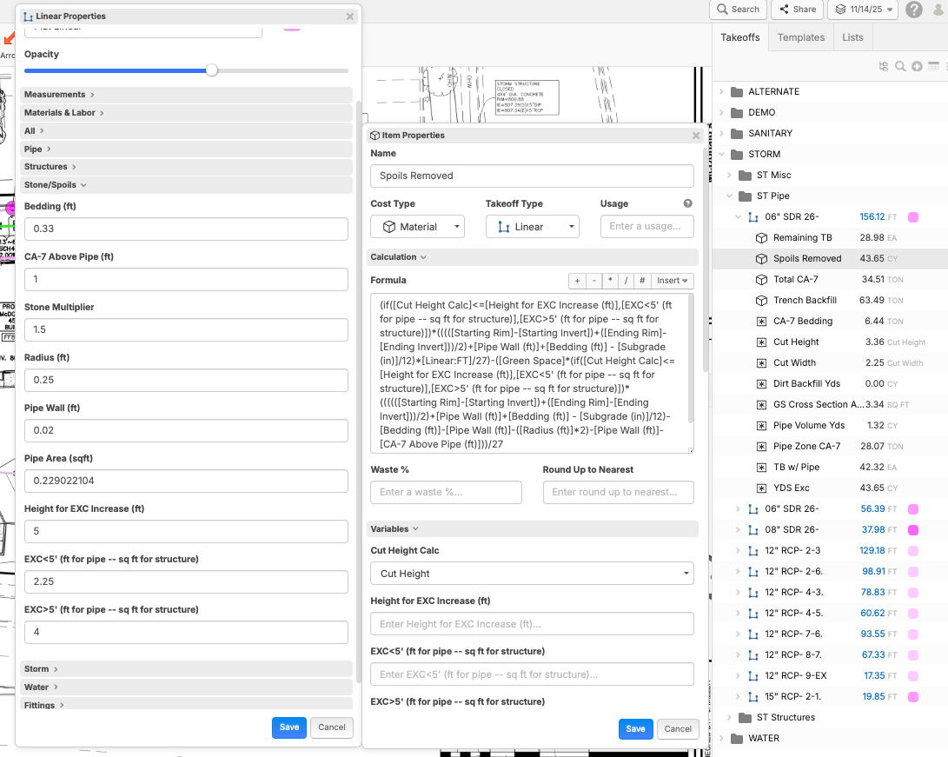948x757 pixels.
Task: Click the user profile avatar icon
Action: tap(938, 10)
